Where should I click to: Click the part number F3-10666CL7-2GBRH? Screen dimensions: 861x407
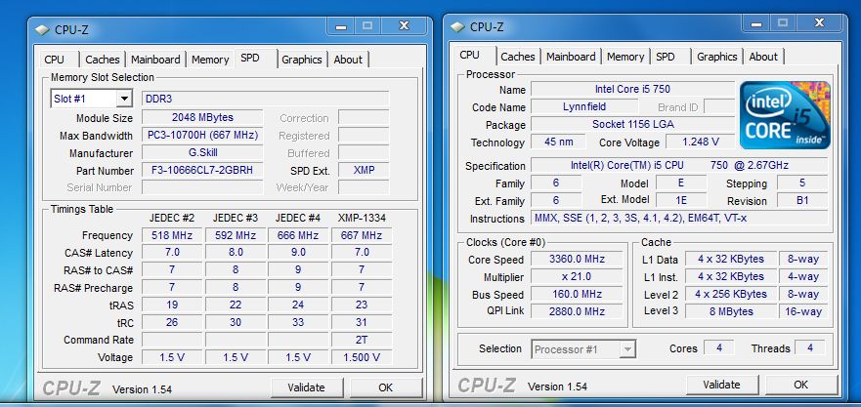point(202,170)
